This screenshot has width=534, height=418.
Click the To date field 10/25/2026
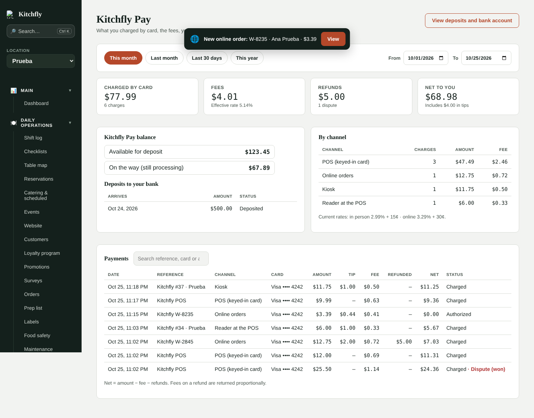click(x=486, y=58)
